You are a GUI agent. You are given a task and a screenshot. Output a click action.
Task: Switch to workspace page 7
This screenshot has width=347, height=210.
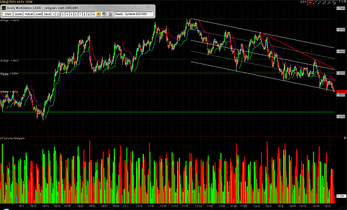click(x=80, y=14)
